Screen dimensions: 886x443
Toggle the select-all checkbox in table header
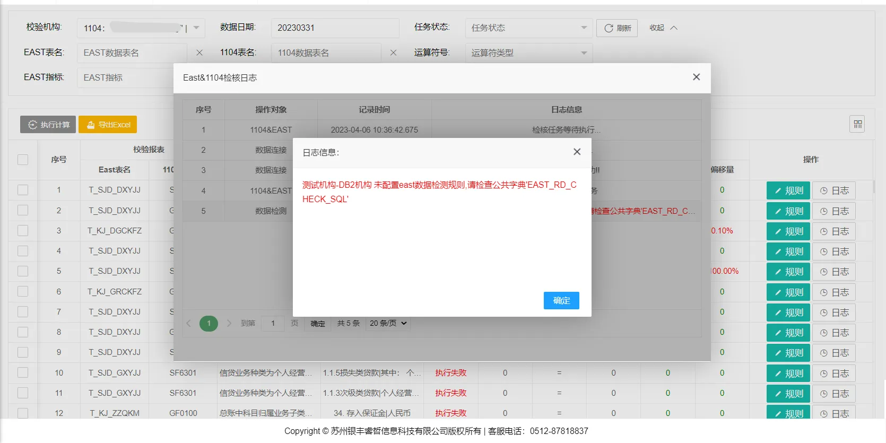[23, 160]
